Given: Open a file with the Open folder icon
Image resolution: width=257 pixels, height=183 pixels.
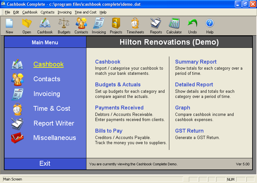Looking at the screenshot, I should [x=27, y=23].
